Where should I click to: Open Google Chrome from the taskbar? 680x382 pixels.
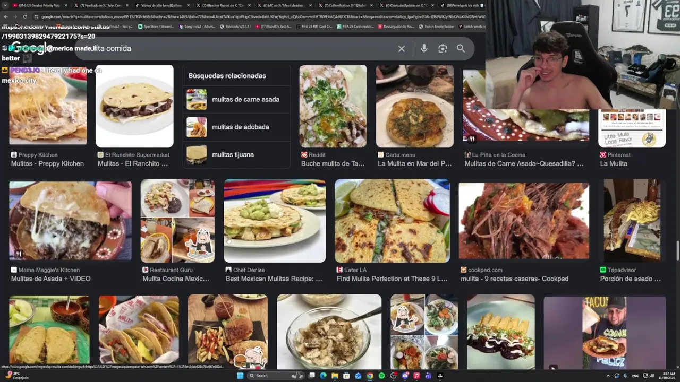point(370,376)
